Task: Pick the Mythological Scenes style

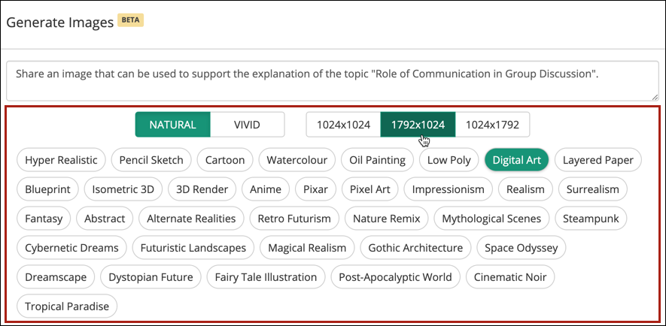Action: 491,219
